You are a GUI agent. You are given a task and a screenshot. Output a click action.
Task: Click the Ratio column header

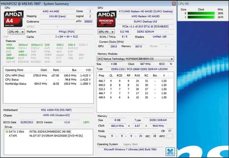click(56, 70)
